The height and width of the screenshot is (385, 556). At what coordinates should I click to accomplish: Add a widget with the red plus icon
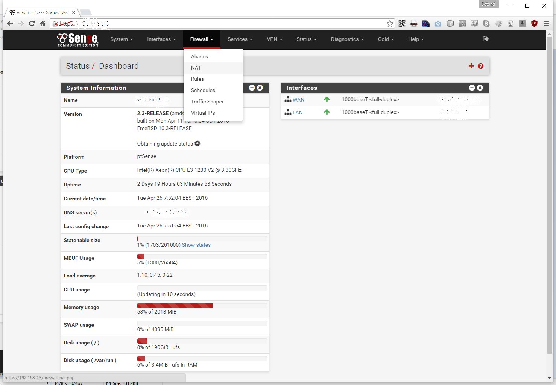pyautogui.click(x=471, y=66)
